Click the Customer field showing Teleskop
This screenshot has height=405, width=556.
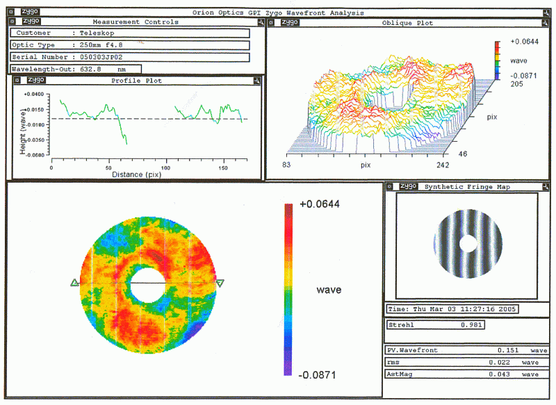130,33
